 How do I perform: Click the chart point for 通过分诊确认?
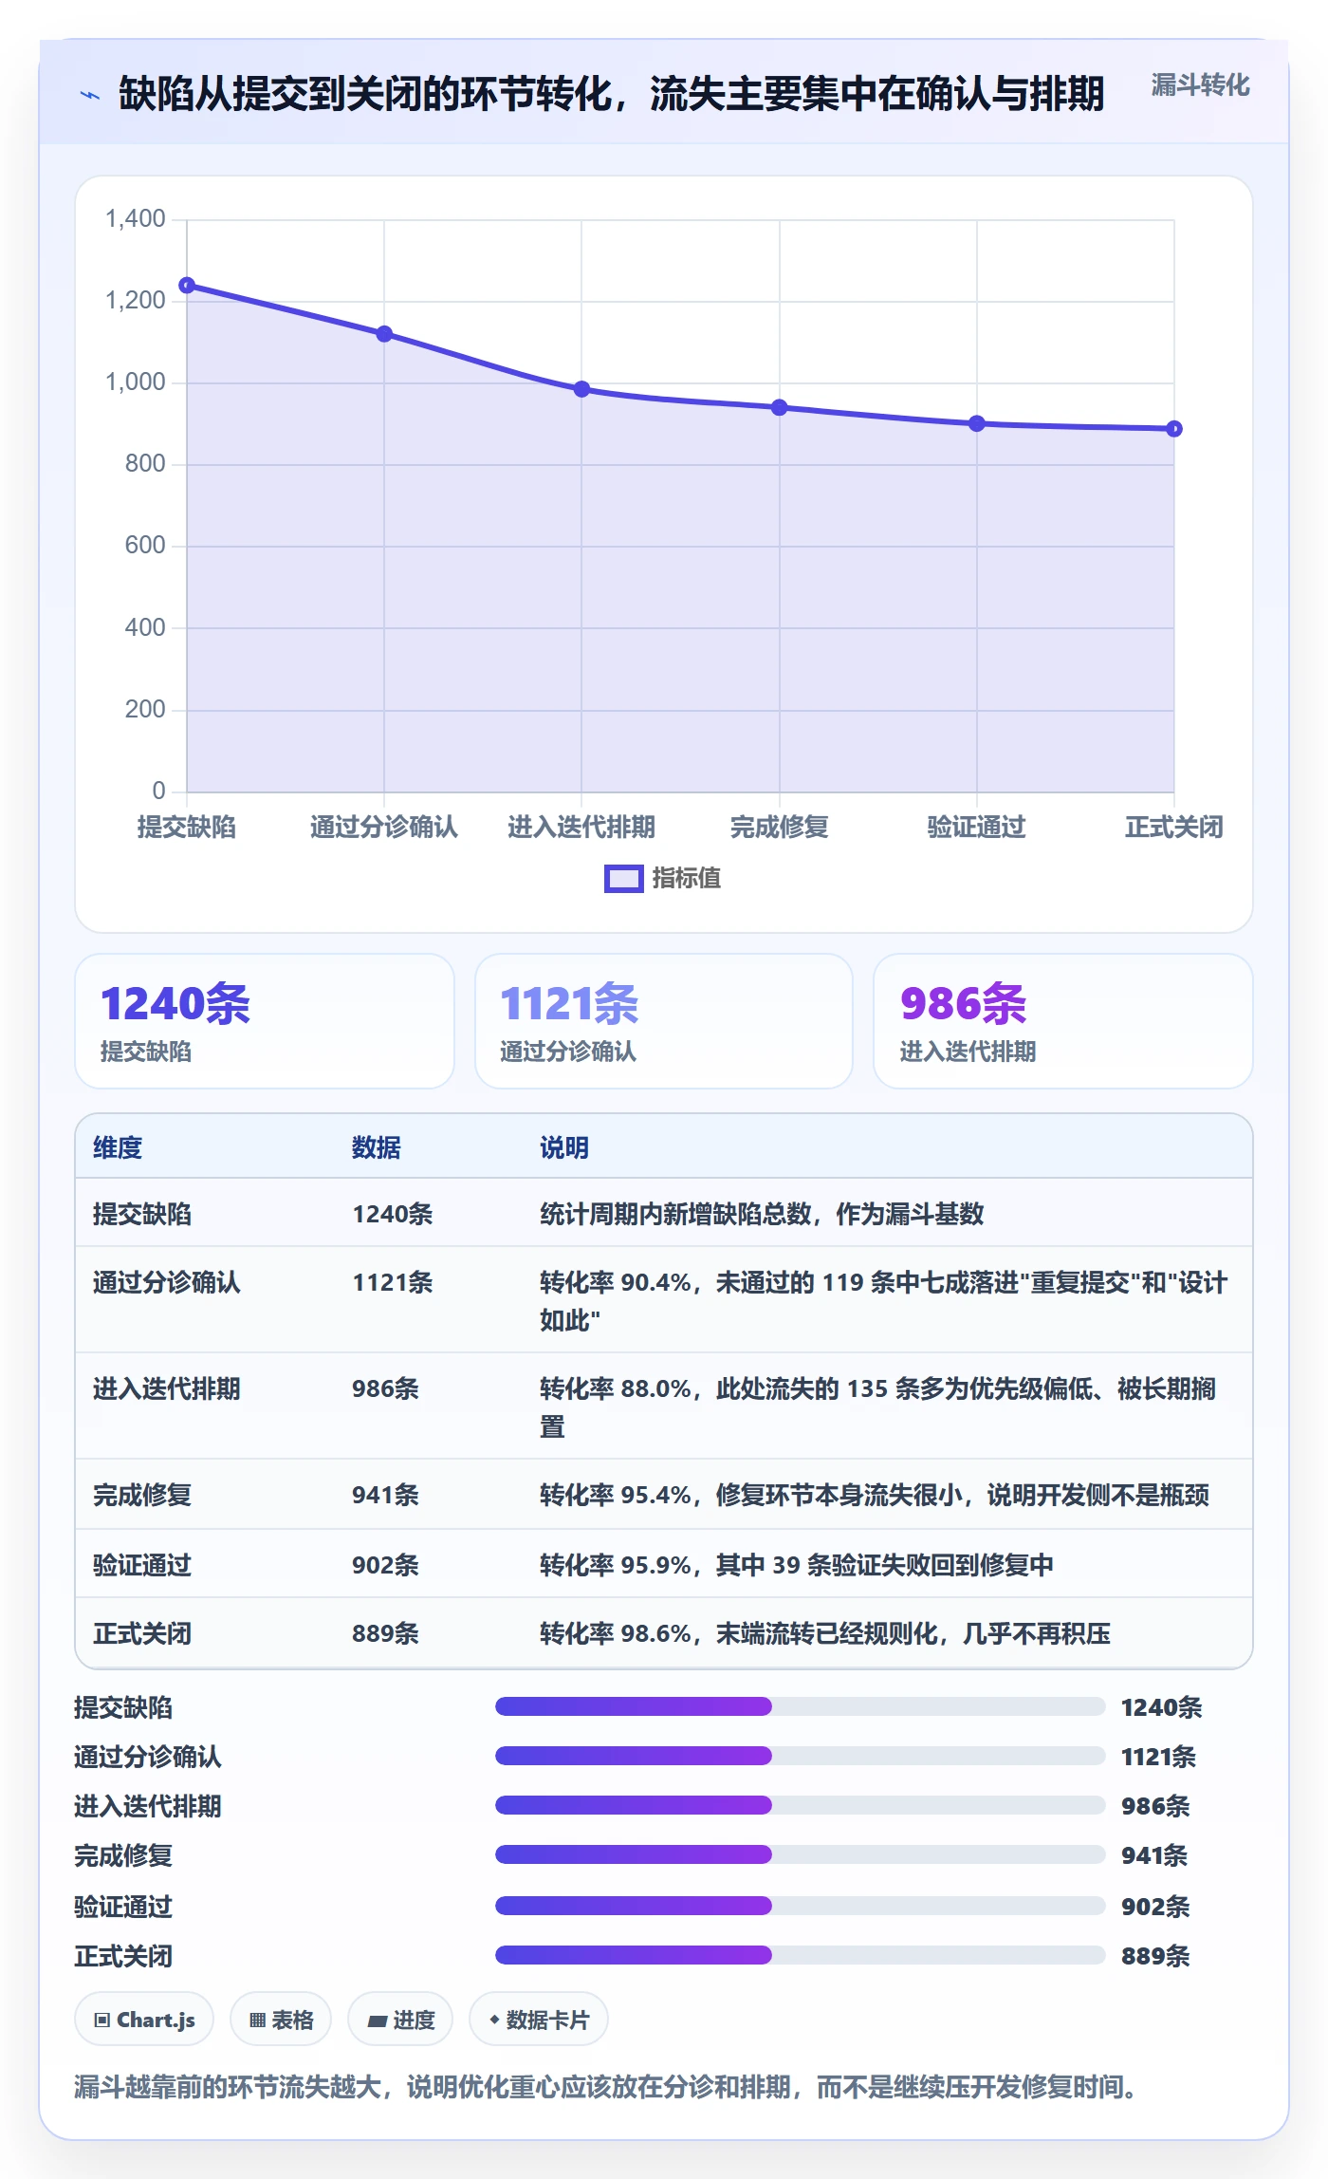pos(384,334)
